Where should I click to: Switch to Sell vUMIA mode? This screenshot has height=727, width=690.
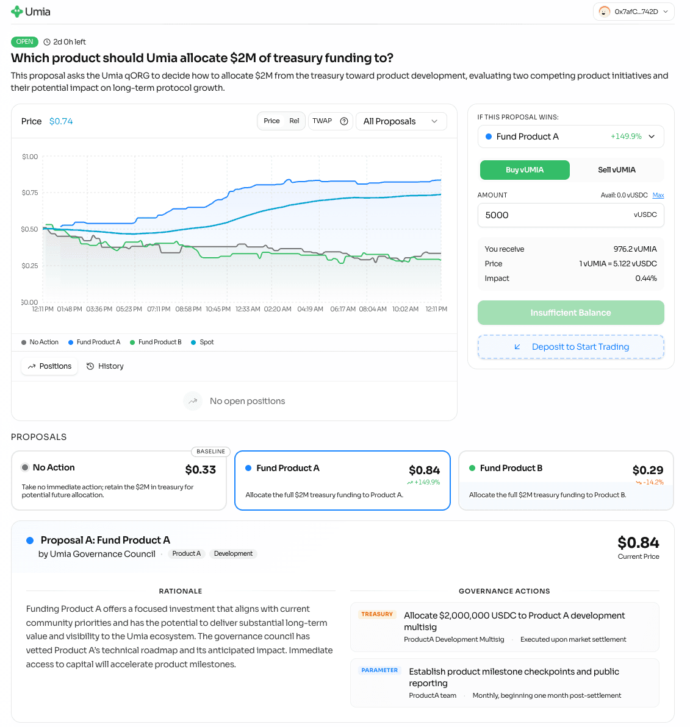[x=616, y=170]
